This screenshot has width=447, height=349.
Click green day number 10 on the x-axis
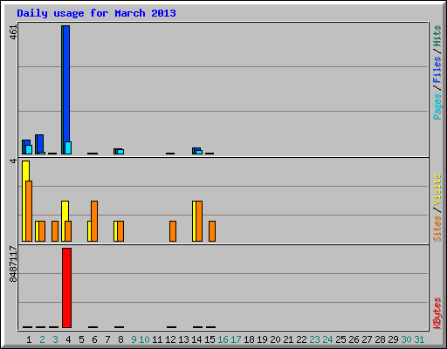click(144, 339)
